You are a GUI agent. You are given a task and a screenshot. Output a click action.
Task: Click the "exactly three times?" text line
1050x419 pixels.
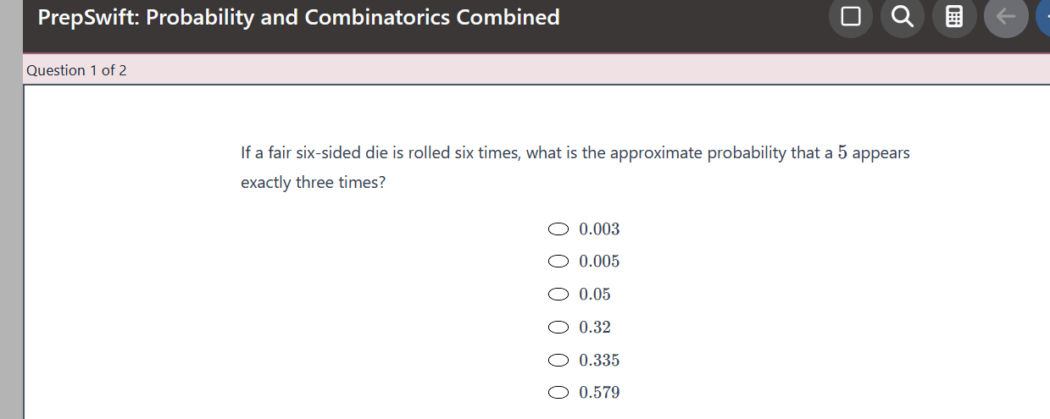(313, 183)
